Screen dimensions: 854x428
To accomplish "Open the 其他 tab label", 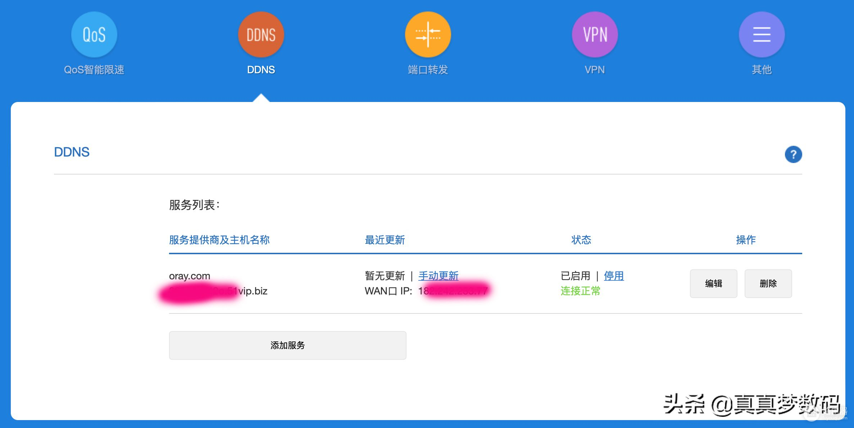I will [762, 70].
